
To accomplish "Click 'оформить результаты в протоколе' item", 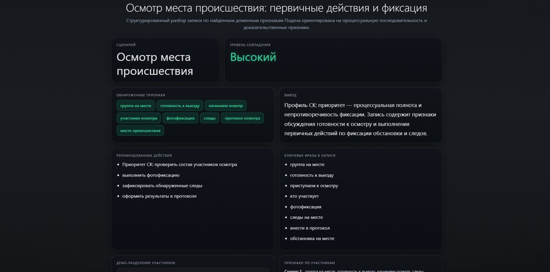I will [x=159, y=196].
